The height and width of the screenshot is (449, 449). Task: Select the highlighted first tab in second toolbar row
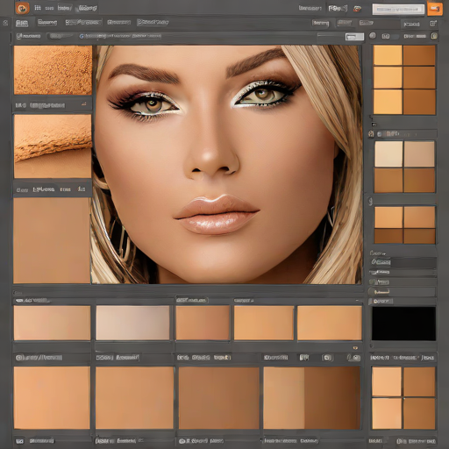coord(22,23)
